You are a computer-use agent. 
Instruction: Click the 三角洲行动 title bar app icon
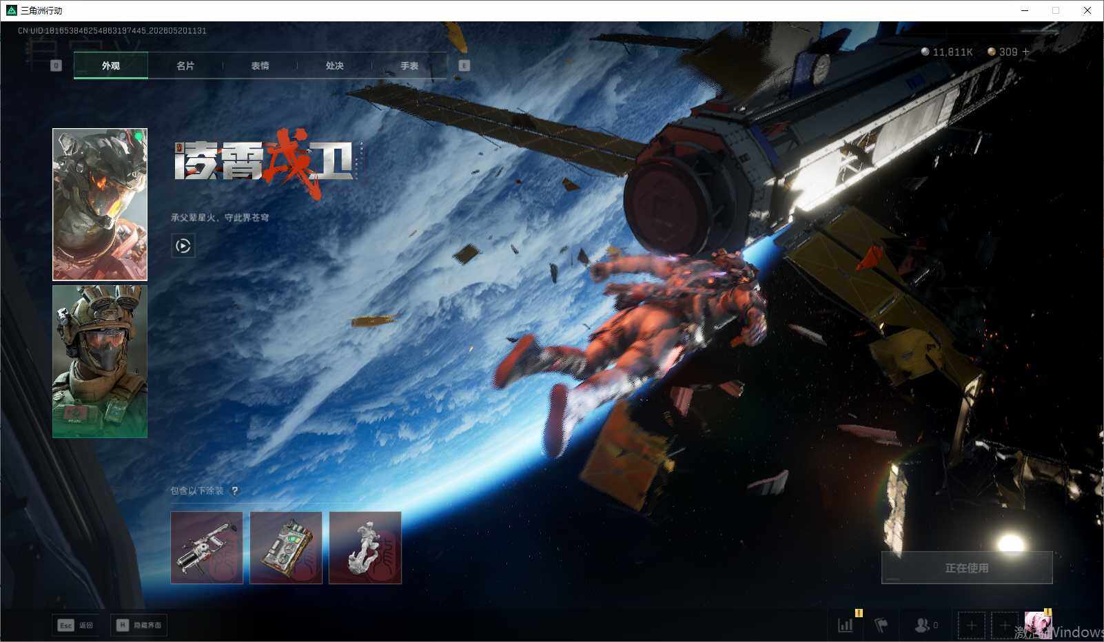[x=11, y=10]
